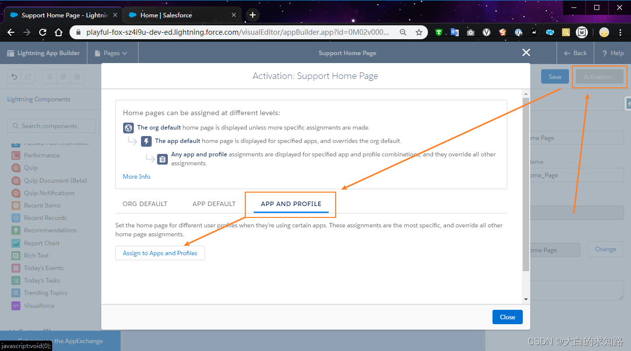Click the Chrome profile avatar
Image resolution: width=631 pixels, height=351 pixels.
604,32
